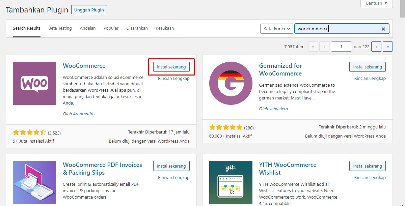Image resolution: width=405 pixels, height=206 pixels.
Task: Click the Unggah Plugin button
Action: [89, 10]
